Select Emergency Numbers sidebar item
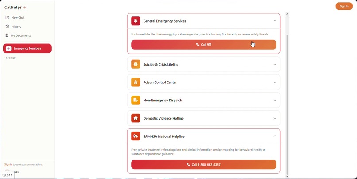The height and width of the screenshot is (179, 357). (x=27, y=48)
